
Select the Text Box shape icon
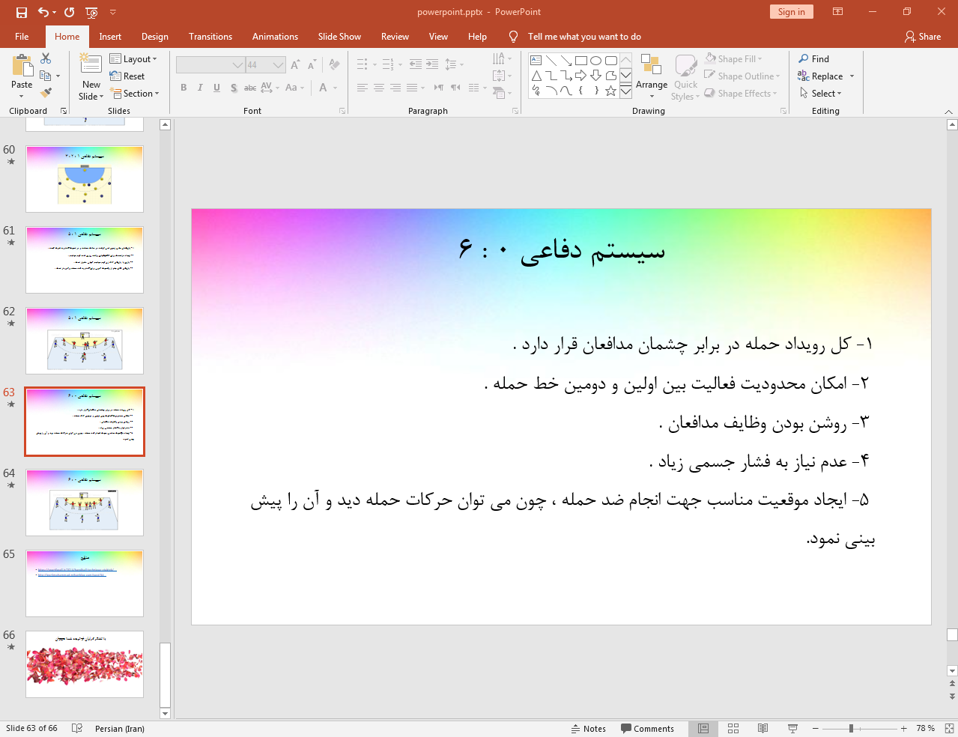click(536, 61)
